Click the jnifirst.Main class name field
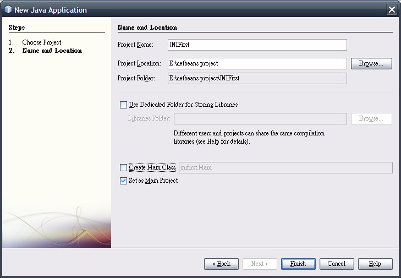Screen dimensions: 401x278 (285, 167)
